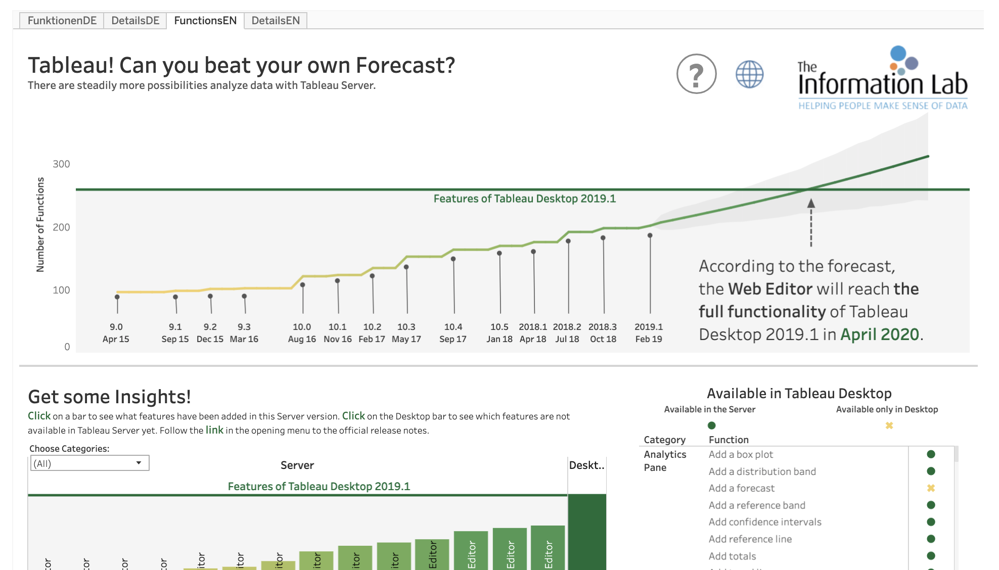This screenshot has width=999, height=570.
Task: Click the Add totals function label
Action: point(732,556)
